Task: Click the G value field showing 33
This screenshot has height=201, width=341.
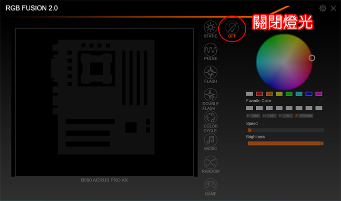Action: pyautogui.click(x=272, y=116)
